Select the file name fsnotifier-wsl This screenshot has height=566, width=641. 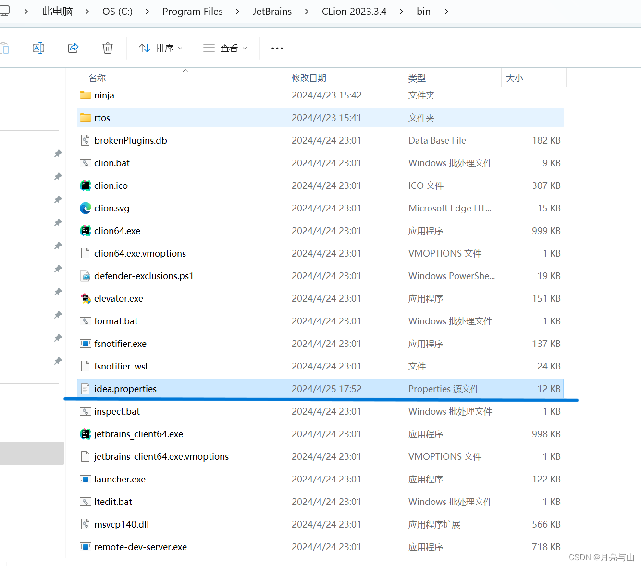point(121,366)
